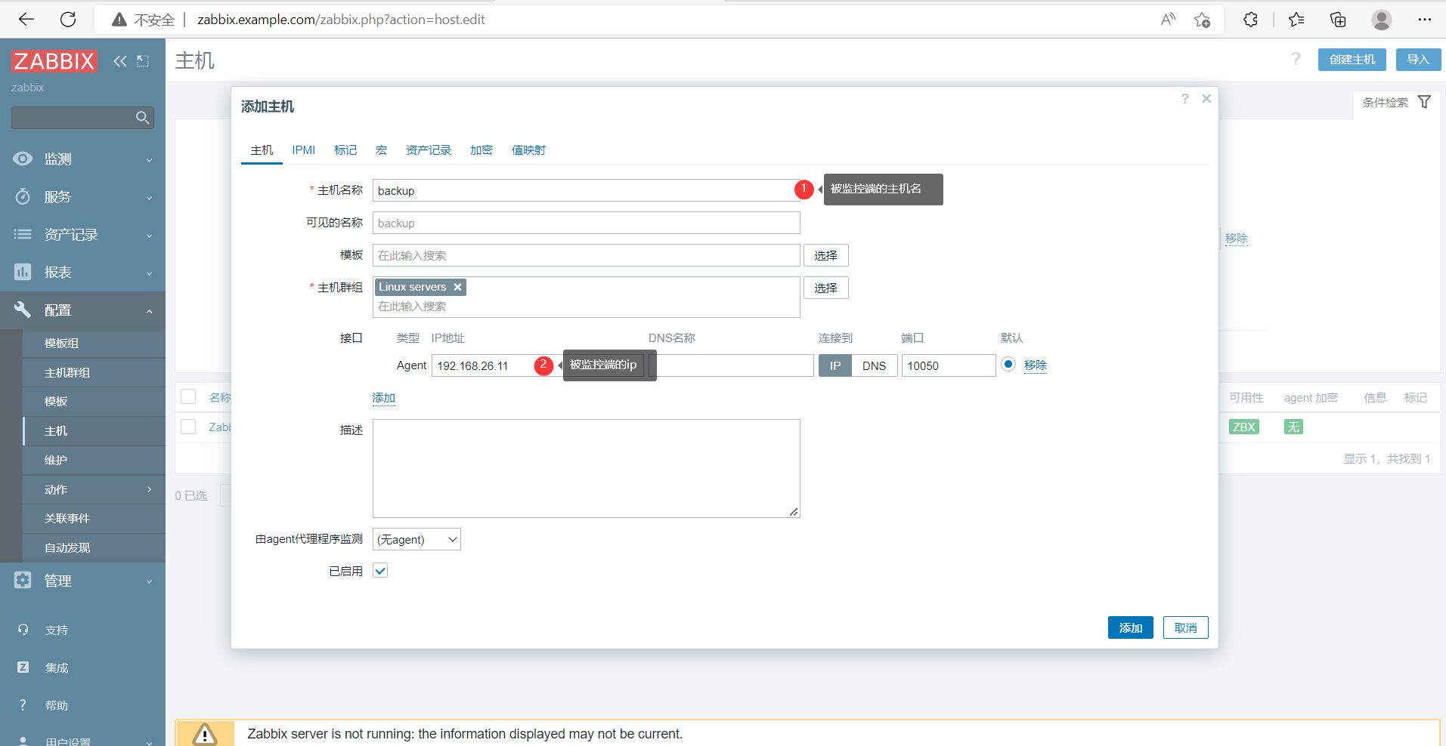Viewport: 1446px width, 746px height.
Task: Open browser settings three-dot menu
Action: point(1425,20)
